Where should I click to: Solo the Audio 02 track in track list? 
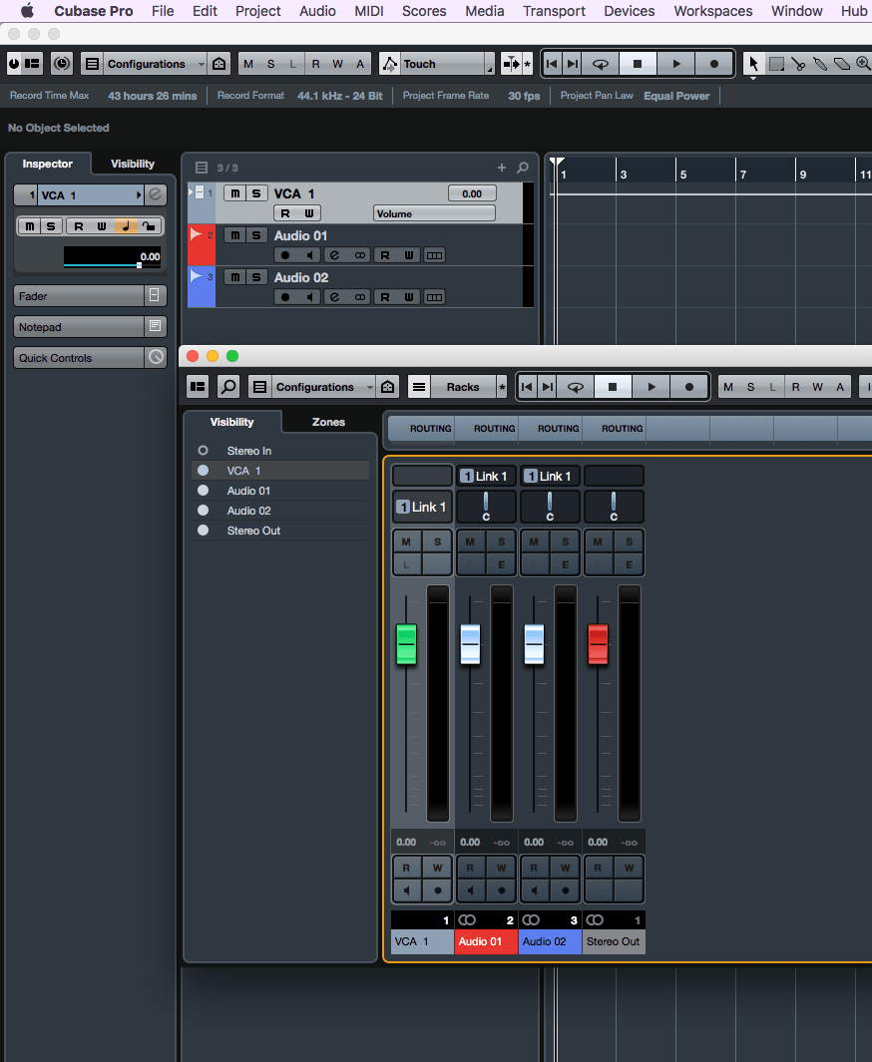pyautogui.click(x=256, y=277)
